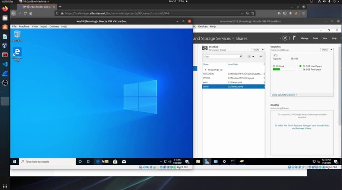Open the Firefox hamburger menu
342x190 pixels.
point(304,13)
